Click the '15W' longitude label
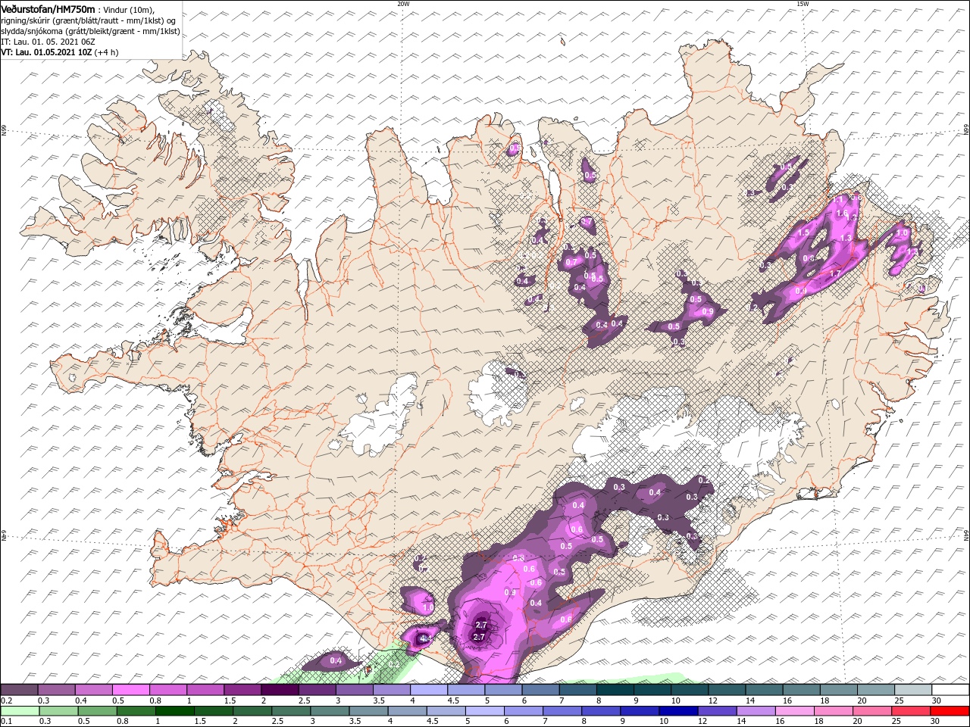This screenshot has height=727, width=970. (803, 4)
